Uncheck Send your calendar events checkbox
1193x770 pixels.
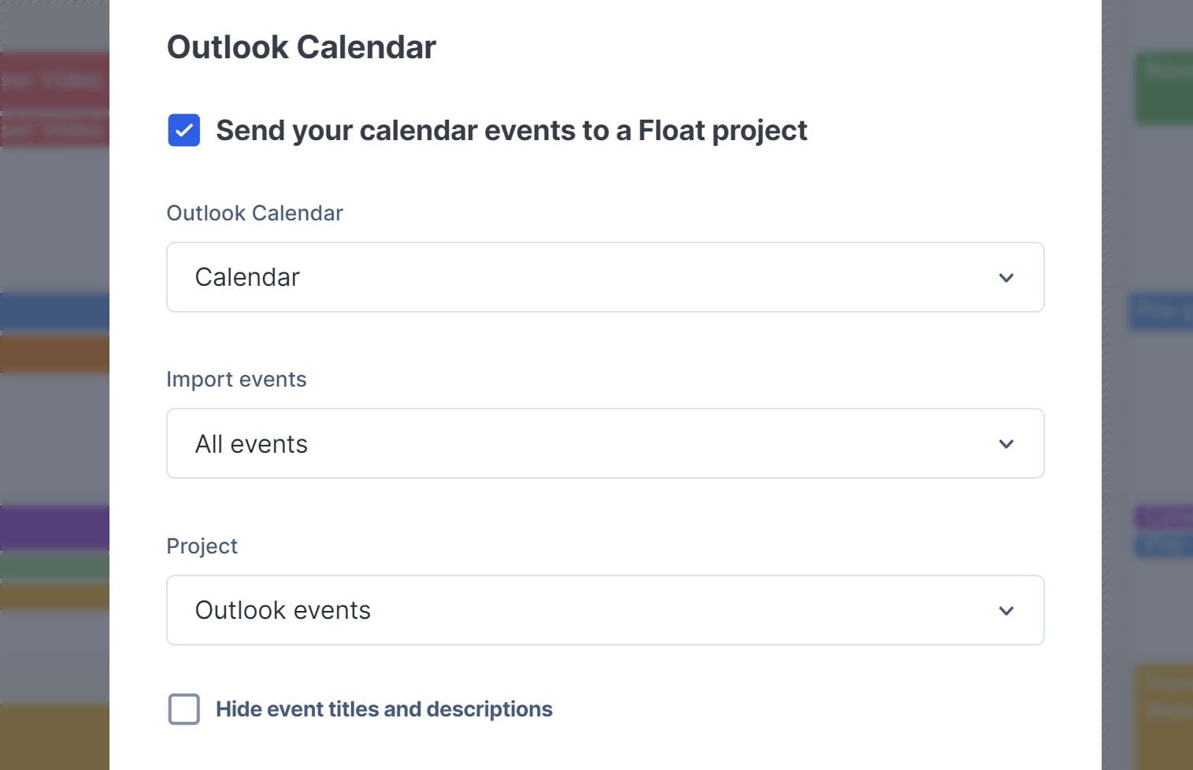click(184, 131)
